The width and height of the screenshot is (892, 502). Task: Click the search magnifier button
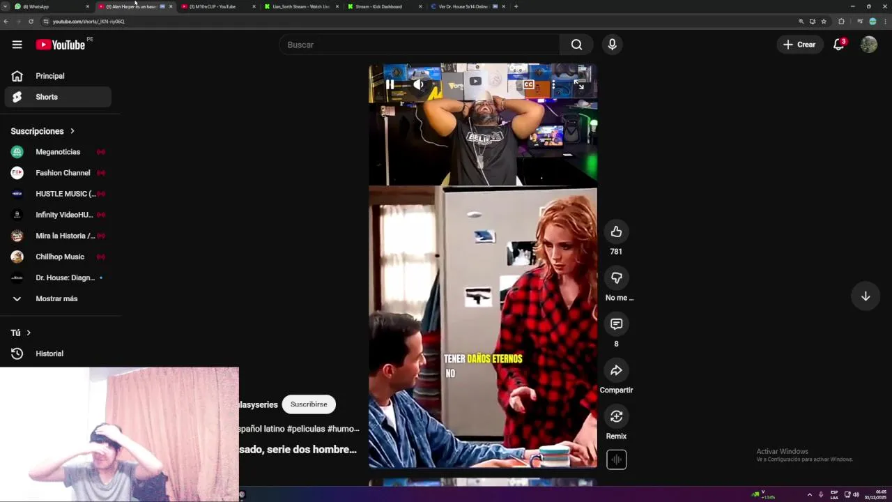click(576, 45)
